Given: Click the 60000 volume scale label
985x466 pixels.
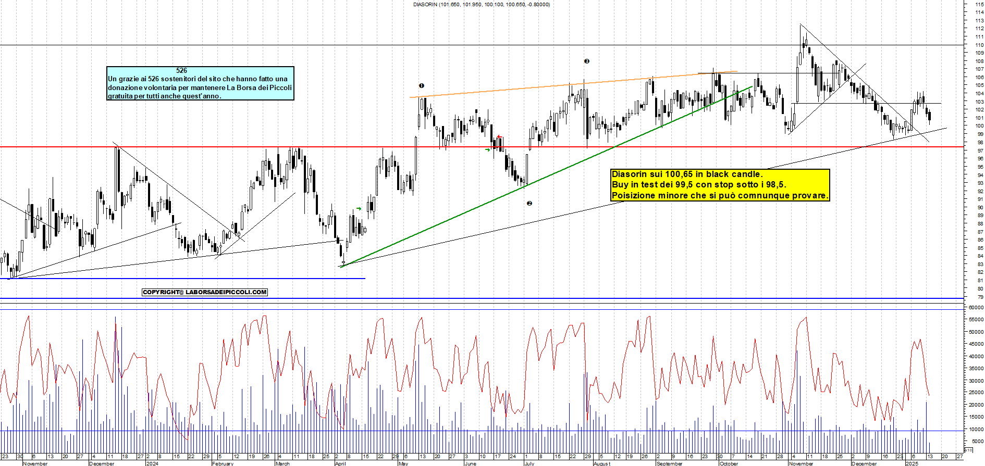Looking at the screenshot, I should 976,308.
